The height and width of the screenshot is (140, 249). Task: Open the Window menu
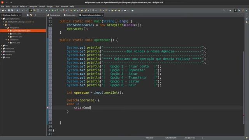click(65, 7)
